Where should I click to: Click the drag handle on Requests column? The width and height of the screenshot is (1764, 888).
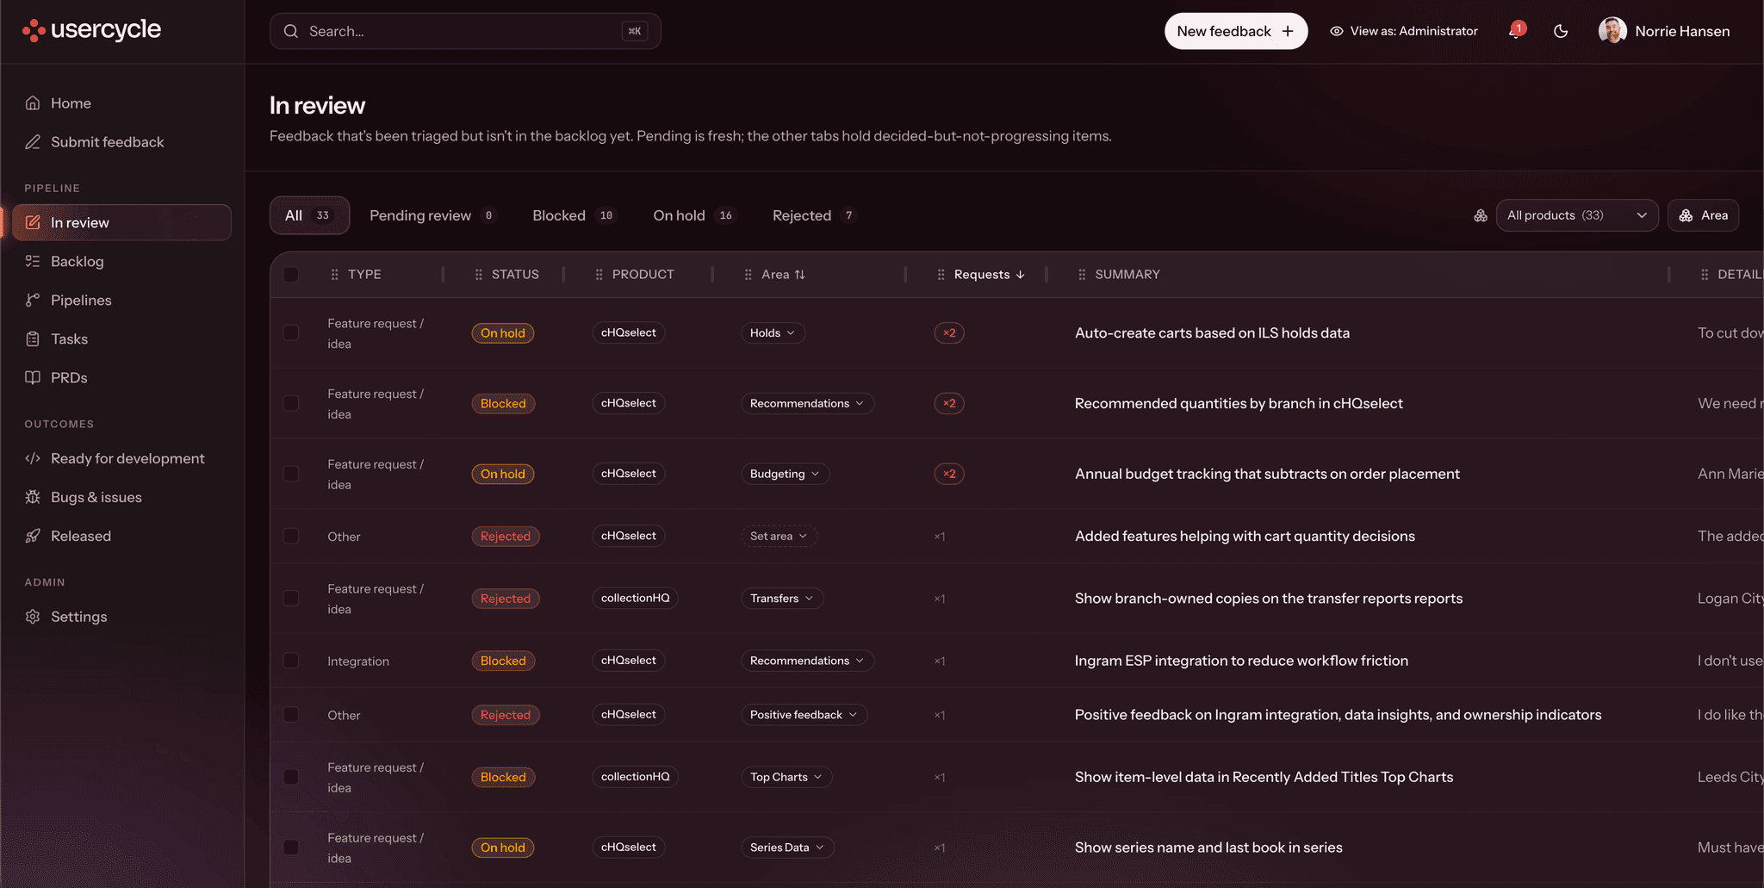tap(941, 275)
